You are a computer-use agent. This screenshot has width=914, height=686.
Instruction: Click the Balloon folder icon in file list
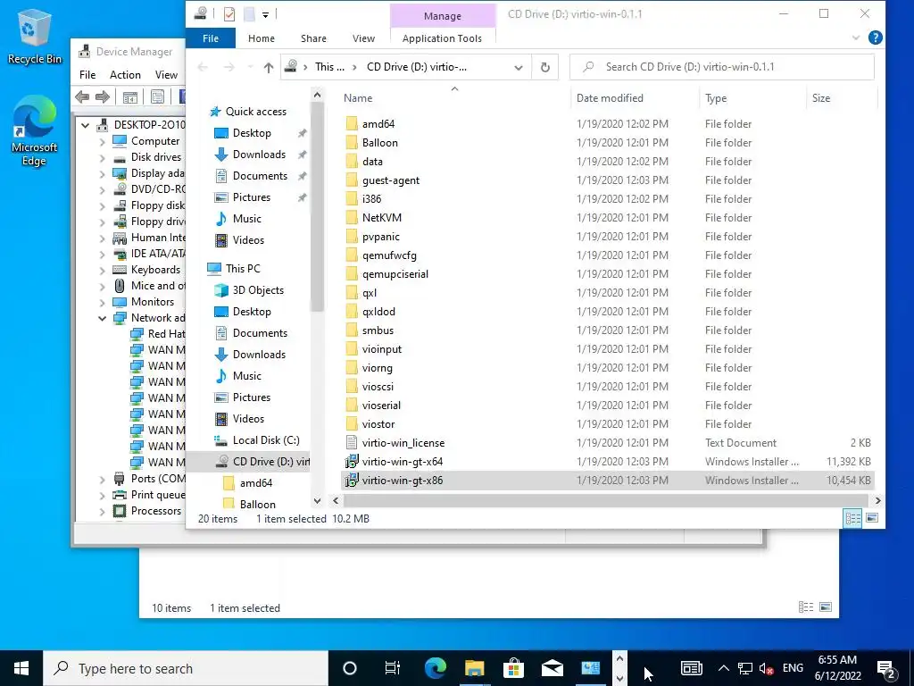352,142
